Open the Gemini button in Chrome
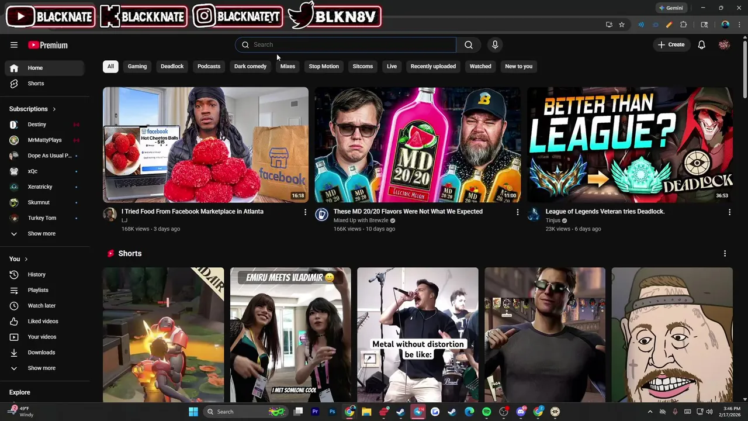Screen dimensions: 748x421 670,8
